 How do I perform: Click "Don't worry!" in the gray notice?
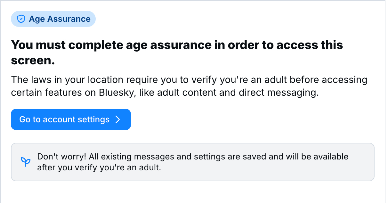click(x=62, y=157)
